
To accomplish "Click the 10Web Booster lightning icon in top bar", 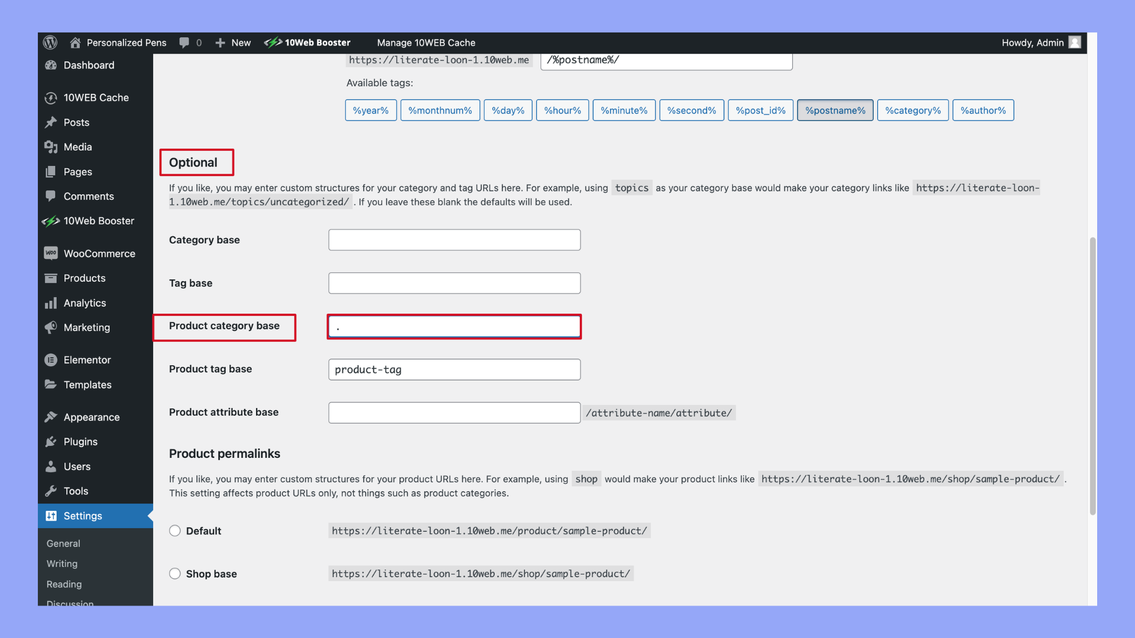I will tap(273, 43).
